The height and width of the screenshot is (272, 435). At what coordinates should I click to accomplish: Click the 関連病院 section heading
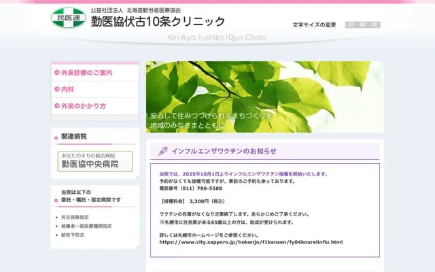74,137
